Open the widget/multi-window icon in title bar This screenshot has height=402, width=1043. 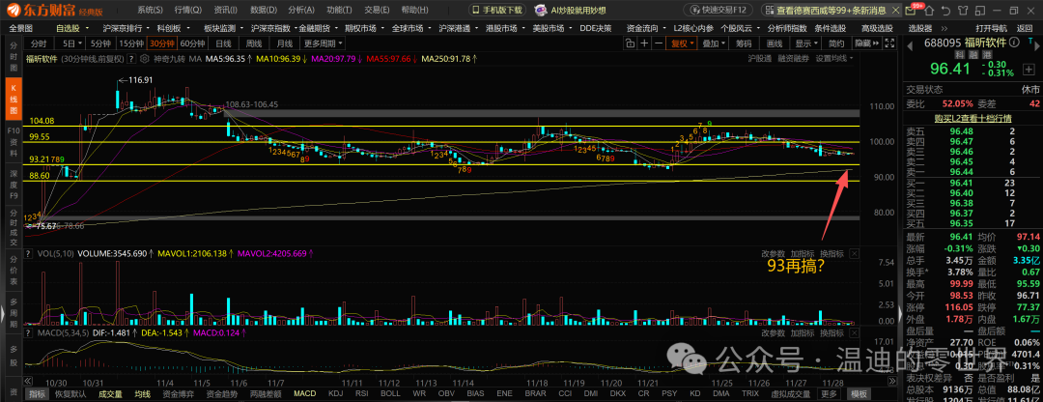(x=981, y=10)
